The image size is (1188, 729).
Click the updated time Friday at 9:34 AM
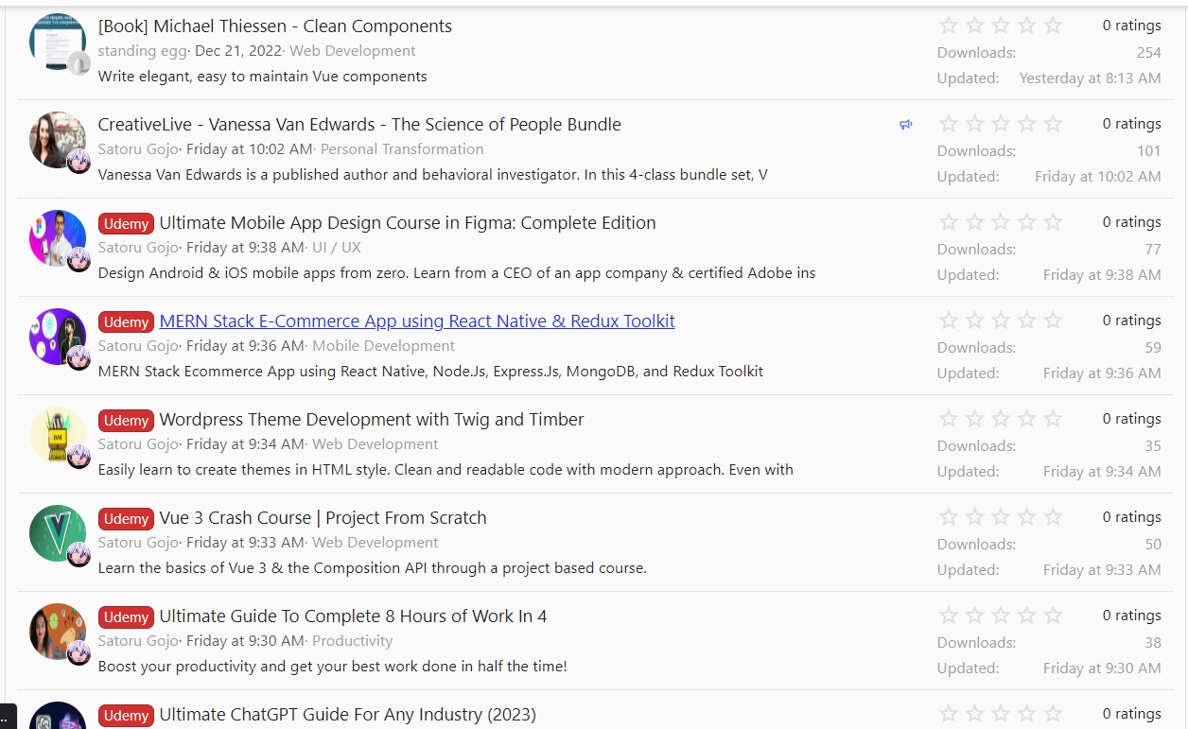pos(1102,472)
